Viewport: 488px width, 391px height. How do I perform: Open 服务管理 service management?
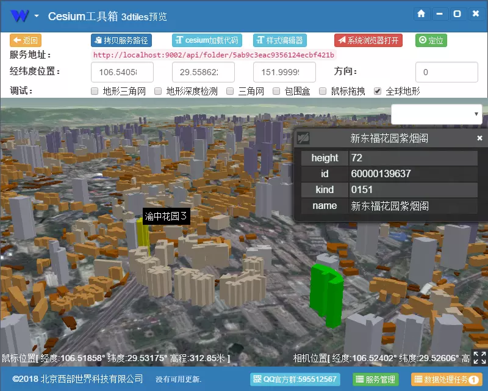(x=376, y=379)
